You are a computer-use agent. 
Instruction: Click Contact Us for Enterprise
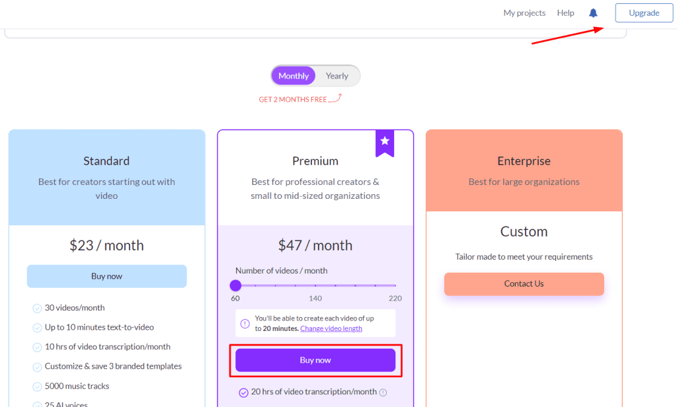524,284
